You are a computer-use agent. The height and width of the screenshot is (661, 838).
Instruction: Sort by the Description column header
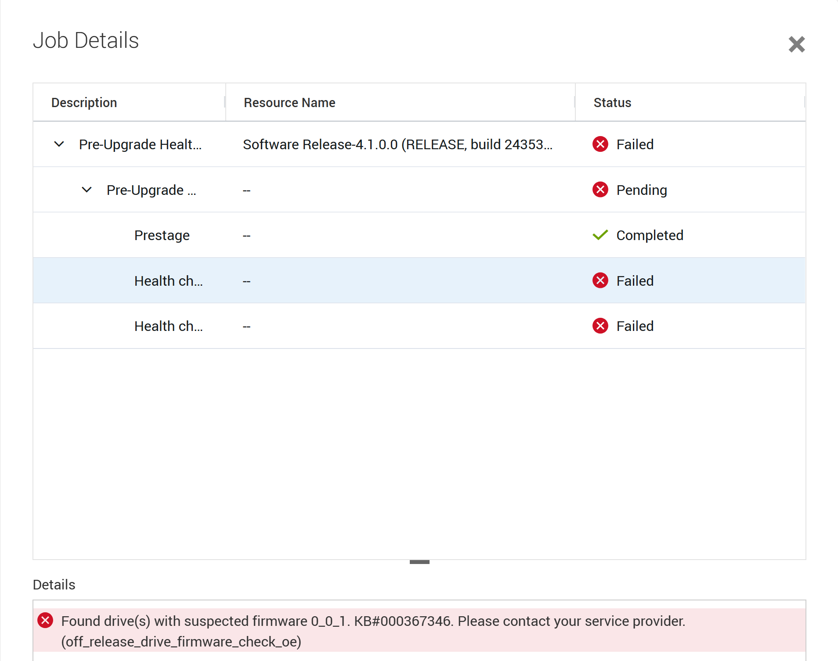tap(84, 103)
